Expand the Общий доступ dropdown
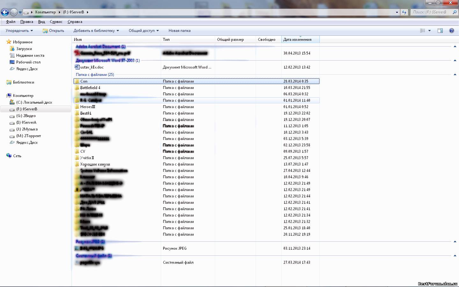This screenshot has width=459, height=287. (x=143, y=31)
